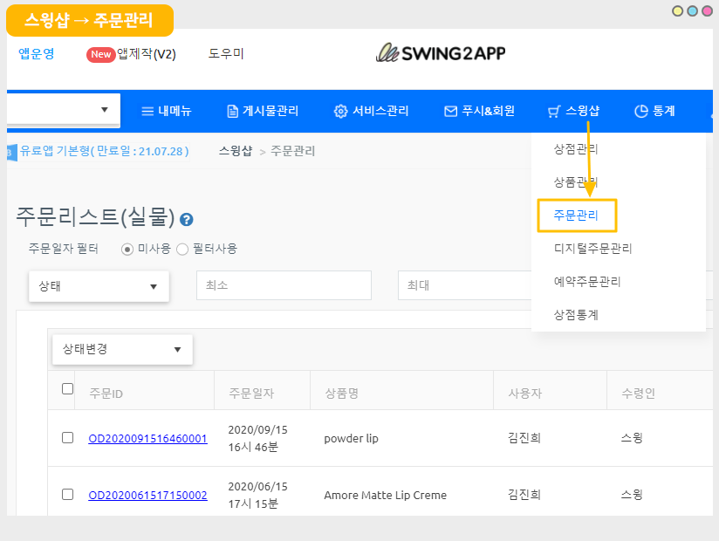Select the 미사용 radio button
Screen dimensions: 719x541
pos(127,249)
